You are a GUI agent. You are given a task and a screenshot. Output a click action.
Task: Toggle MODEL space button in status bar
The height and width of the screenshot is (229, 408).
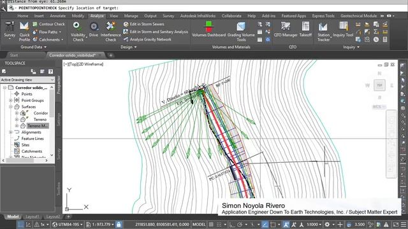[x=199, y=225]
